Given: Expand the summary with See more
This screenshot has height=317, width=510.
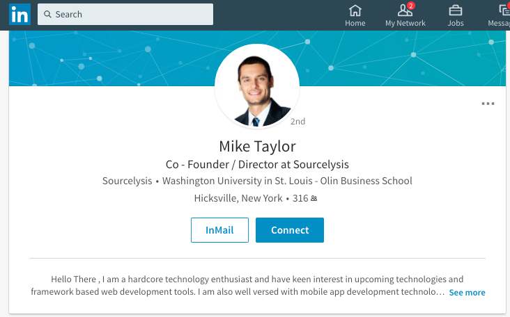Looking at the screenshot, I should pyautogui.click(x=467, y=293).
